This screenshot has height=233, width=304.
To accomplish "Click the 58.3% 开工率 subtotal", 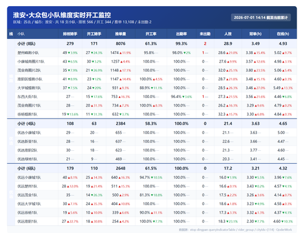I will (x=151, y=123).
